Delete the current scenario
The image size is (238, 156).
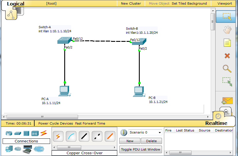point(151,141)
